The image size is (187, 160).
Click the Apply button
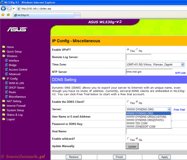tap(164, 157)
